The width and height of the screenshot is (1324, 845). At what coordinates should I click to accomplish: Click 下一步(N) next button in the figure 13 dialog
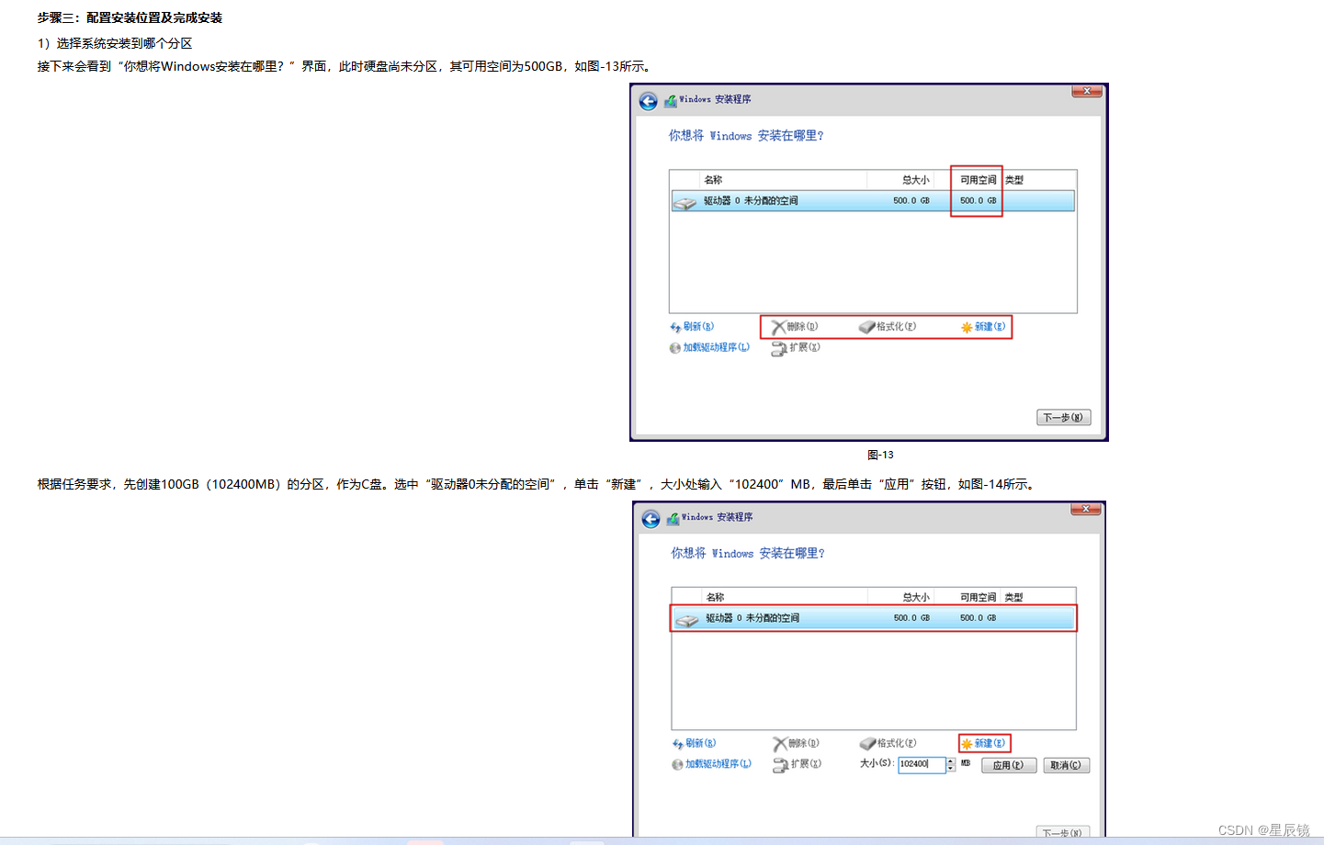pos(1064,418)
